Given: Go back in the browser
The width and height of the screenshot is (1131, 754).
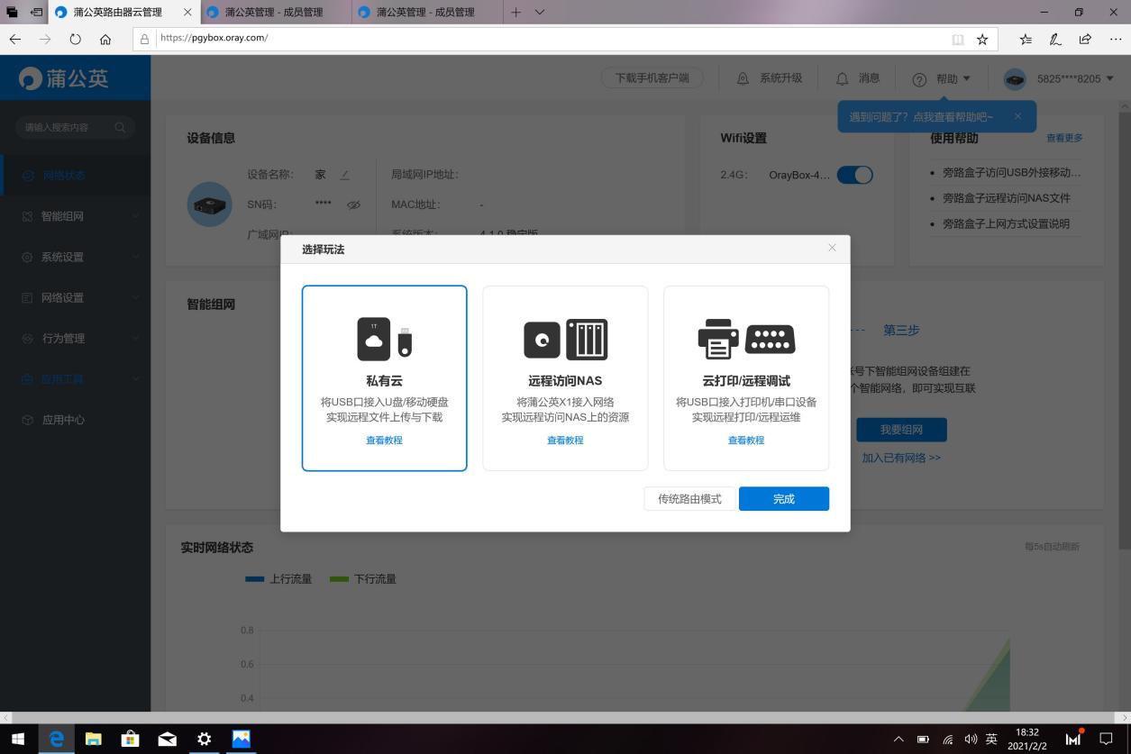Looking at the screenshot, I should [x=15, y=39].
